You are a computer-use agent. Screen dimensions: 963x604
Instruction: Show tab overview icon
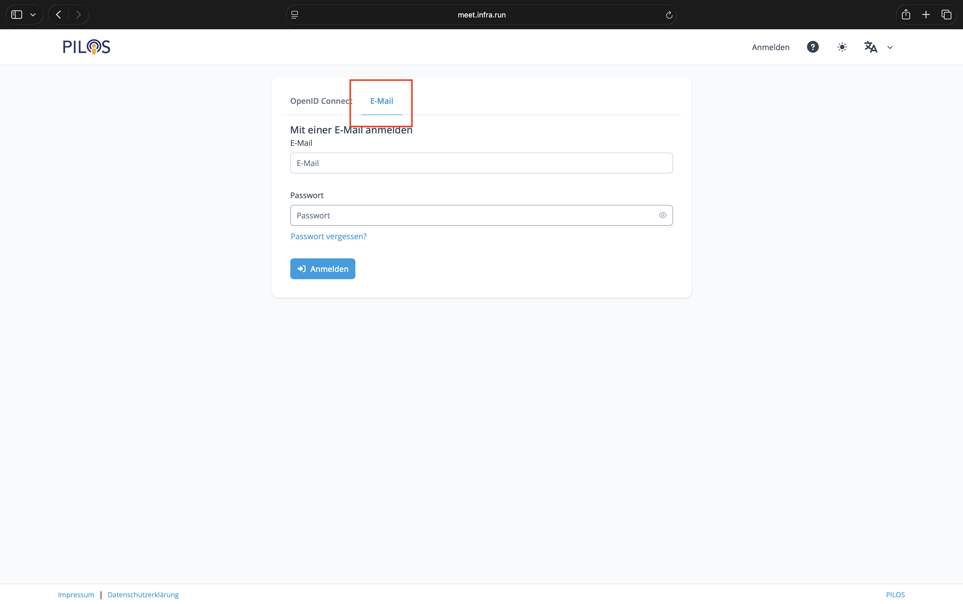pyautogui.click(x=946, y=15)
